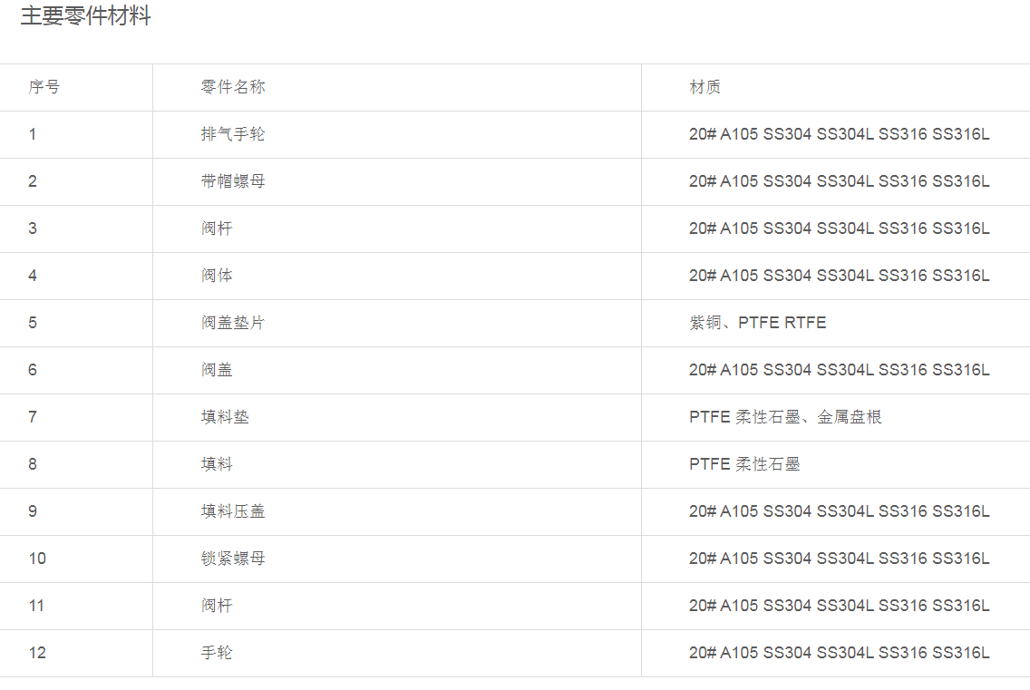Viewport: 1030px width, 690px height.
Task: Select the 填料垫 part name cell
Action: [225, 417]
